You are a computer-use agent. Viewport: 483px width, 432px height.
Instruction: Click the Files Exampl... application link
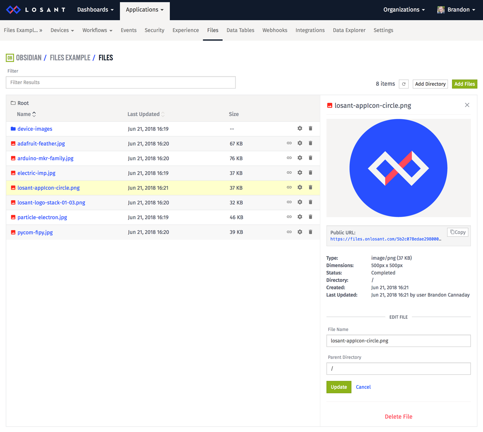[23, 30]
